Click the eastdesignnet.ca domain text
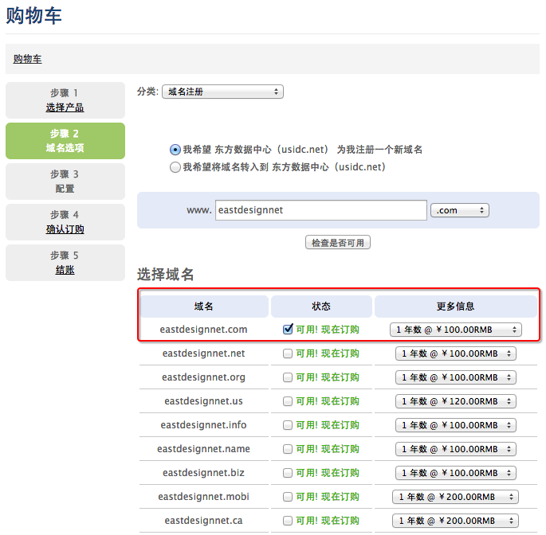Image resolution: width=546 pixels, height=535 pixels. click(x=204, y=521)
